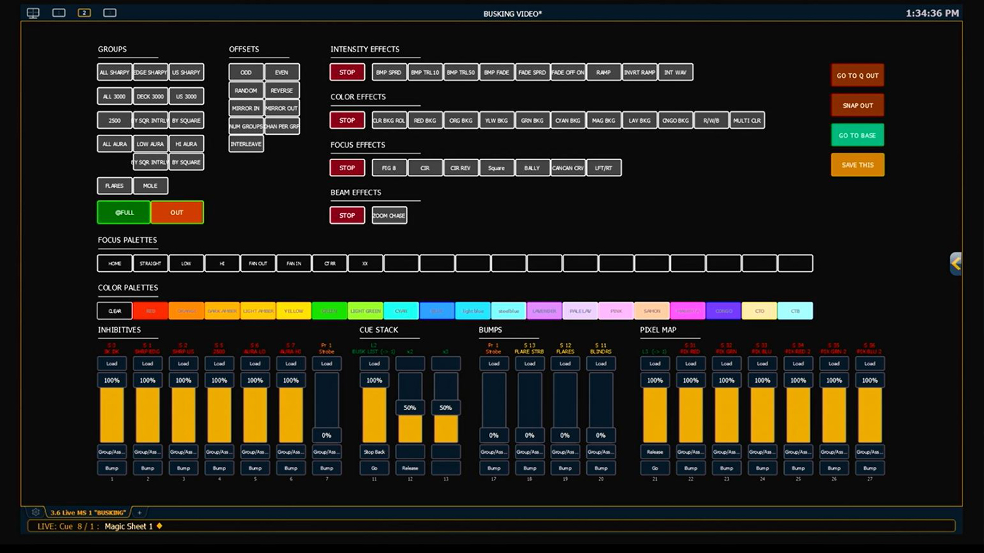Open the gear settings icon beside the tab
This screenshot has width=984, height=553.
coord(36,512)
